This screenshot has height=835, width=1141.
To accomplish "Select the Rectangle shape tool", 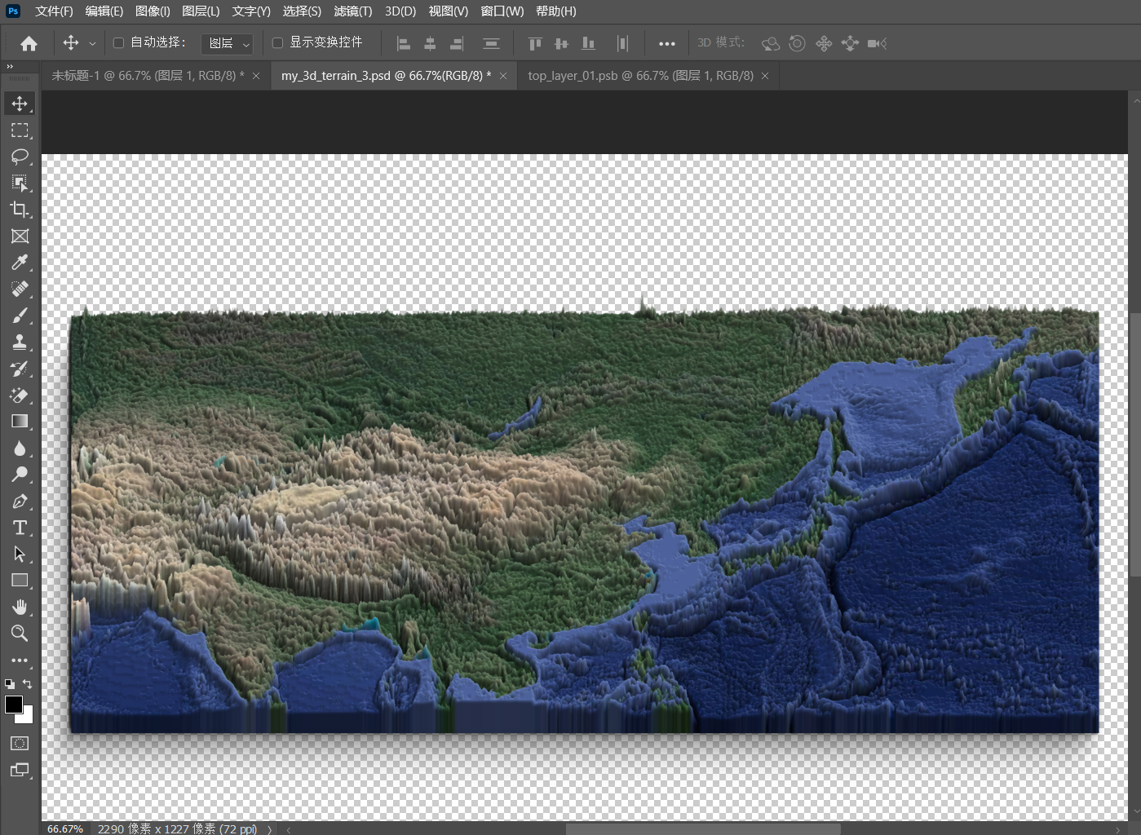I will [20, 581].
